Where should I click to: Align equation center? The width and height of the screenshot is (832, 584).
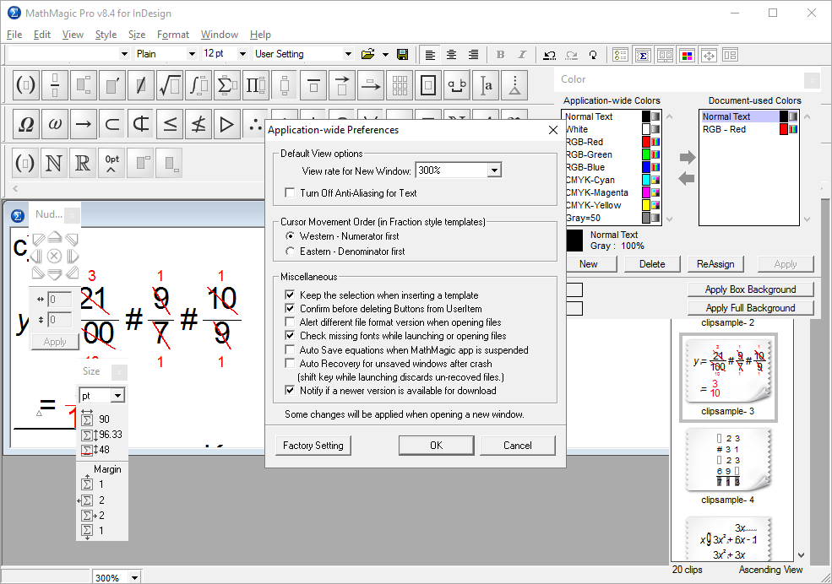[x=452, y=55]
